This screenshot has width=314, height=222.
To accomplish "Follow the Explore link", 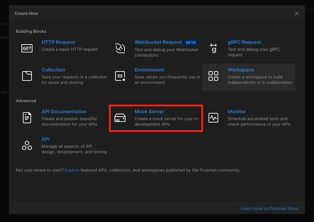I will tap(72, 170).
